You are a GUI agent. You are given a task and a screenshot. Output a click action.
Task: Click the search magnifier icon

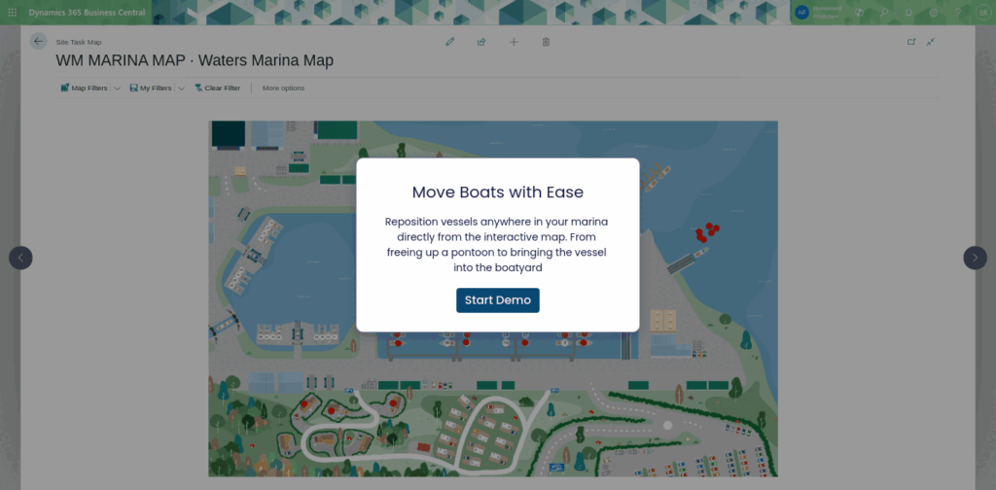[883, 12]
